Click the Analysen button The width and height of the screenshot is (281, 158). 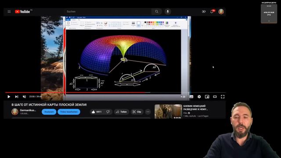(49, 112)
